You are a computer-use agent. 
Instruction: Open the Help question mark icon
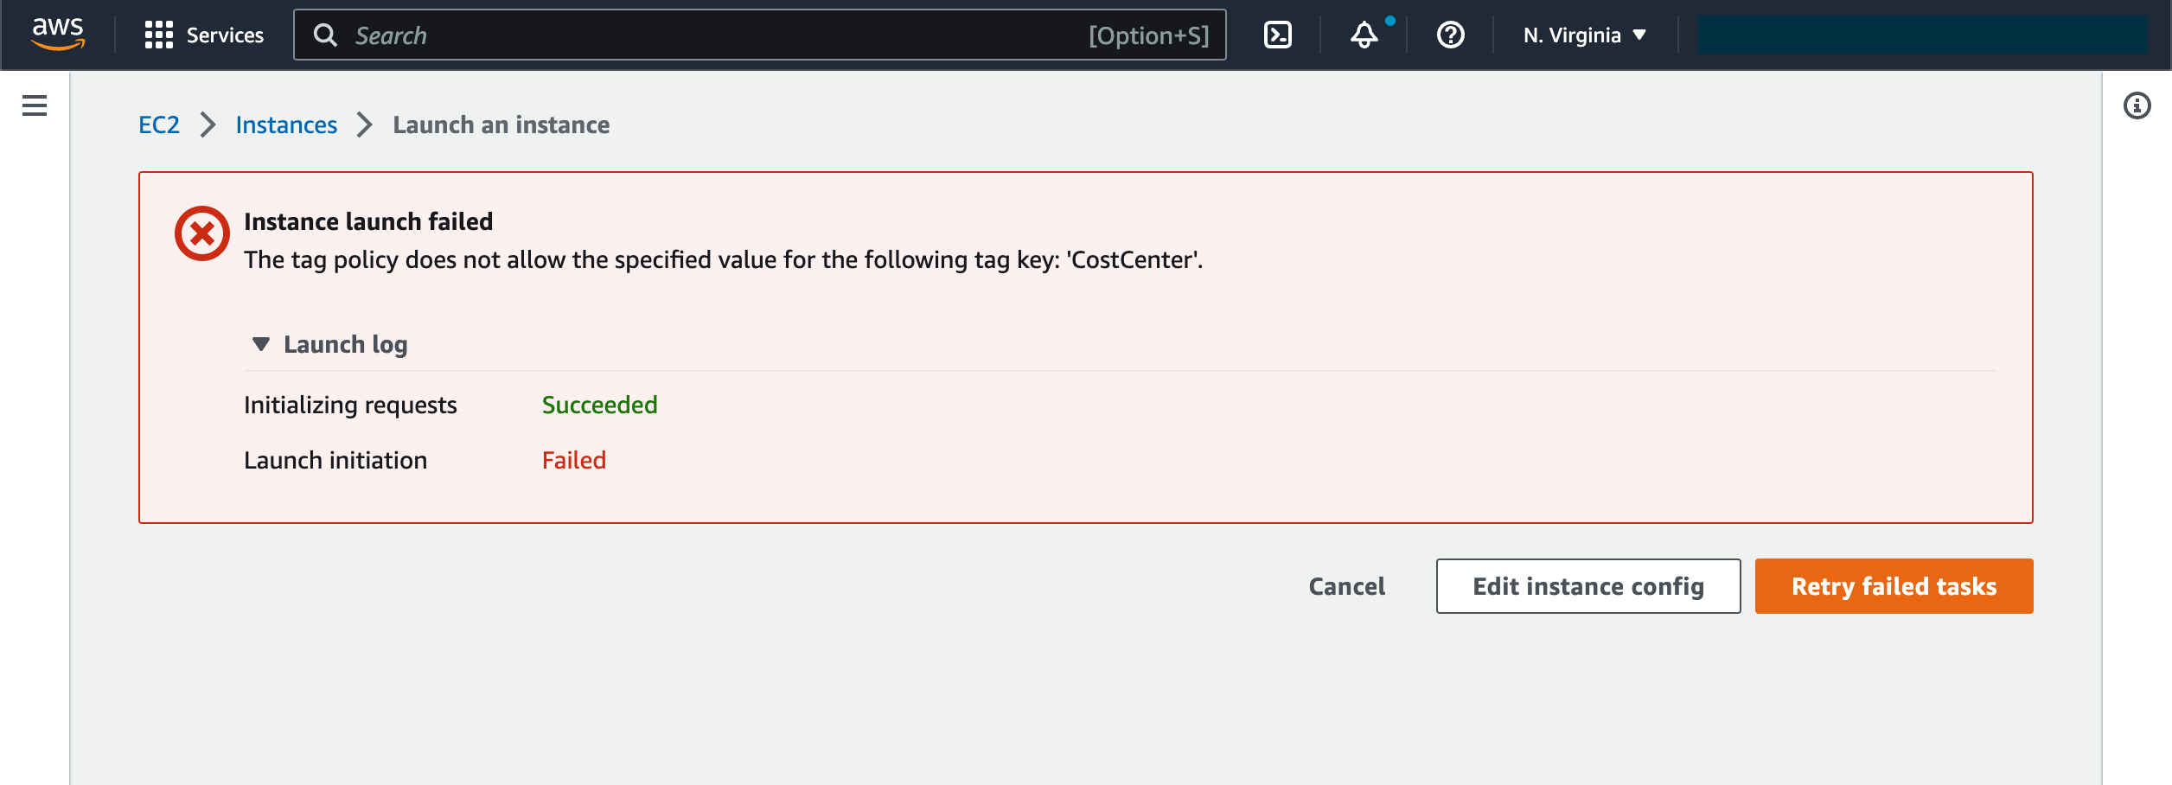tap(1450, 35)
